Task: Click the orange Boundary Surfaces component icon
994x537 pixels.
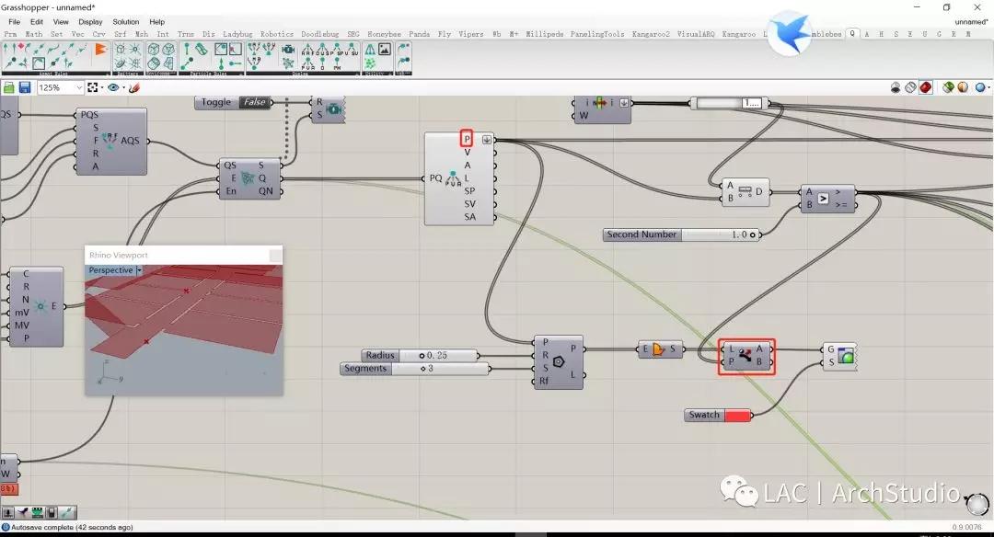Action: click(x=658, y=348)
